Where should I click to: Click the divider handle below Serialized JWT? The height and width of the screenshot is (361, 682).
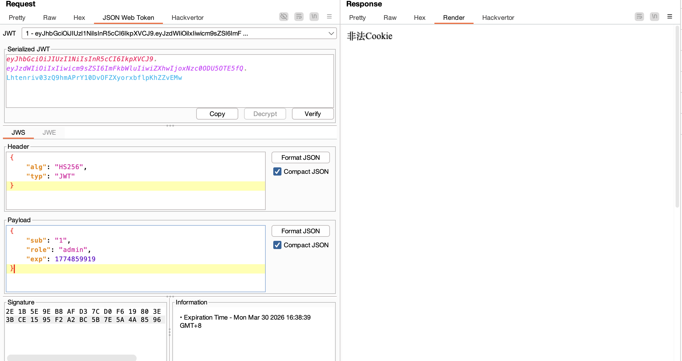pos(170,126)
